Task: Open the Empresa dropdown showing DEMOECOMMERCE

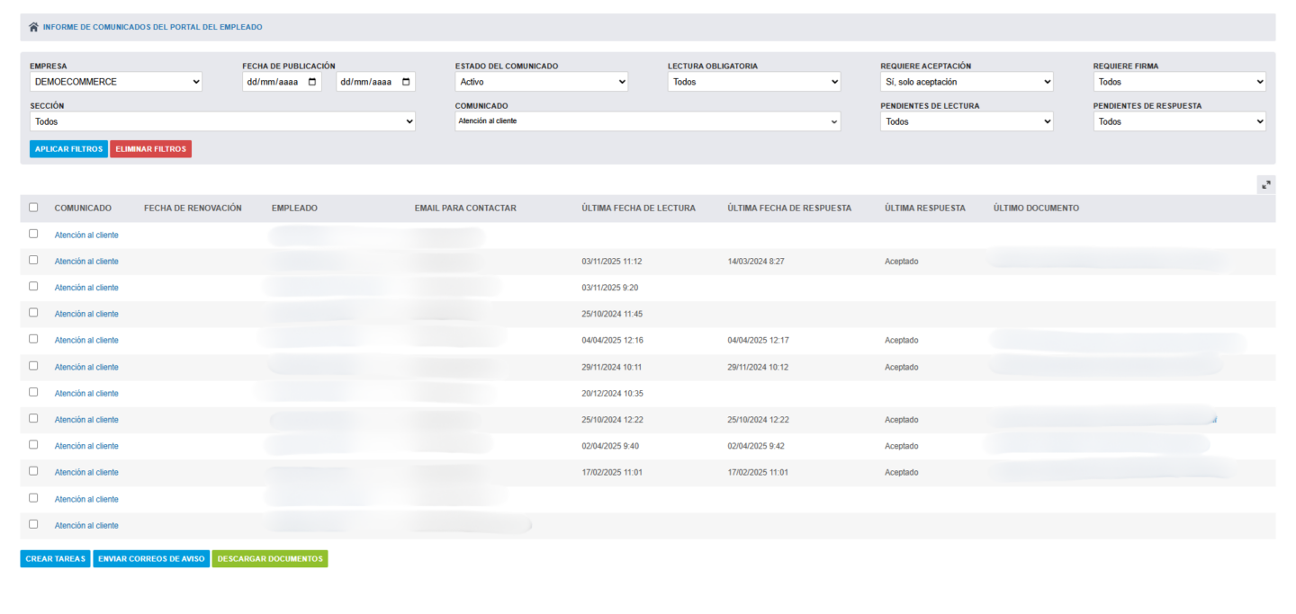Action: click(x=115, y=82)
